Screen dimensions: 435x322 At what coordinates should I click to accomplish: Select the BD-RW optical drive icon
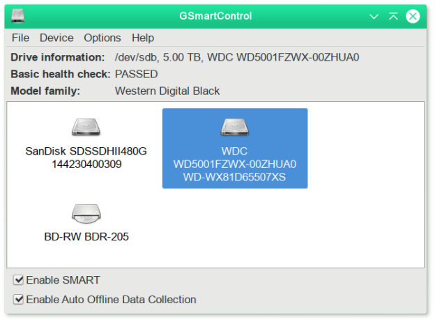[x=86, y=213]
